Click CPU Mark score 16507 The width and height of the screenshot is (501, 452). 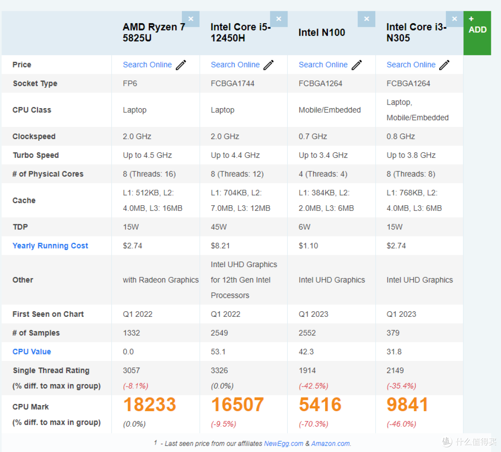tap(238, 404)
